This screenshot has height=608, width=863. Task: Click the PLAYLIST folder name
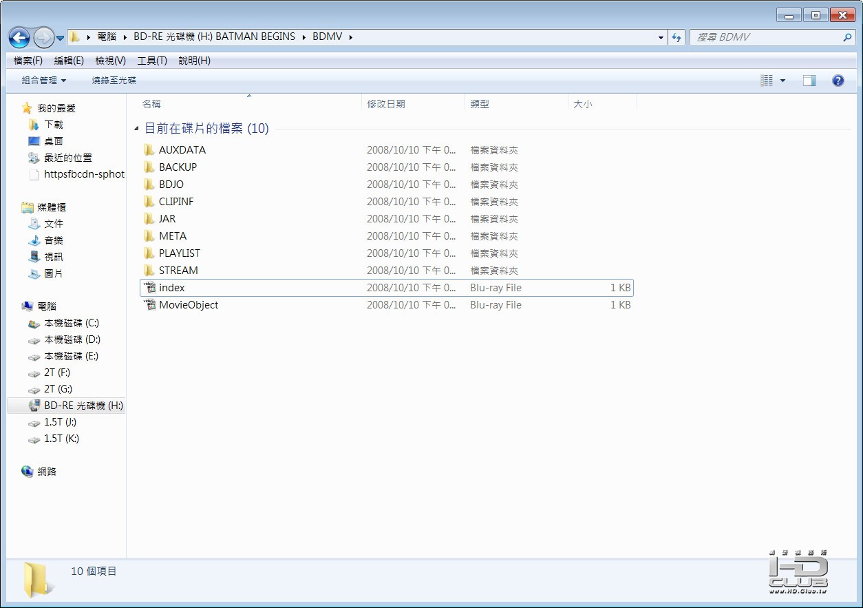(180, 253)
